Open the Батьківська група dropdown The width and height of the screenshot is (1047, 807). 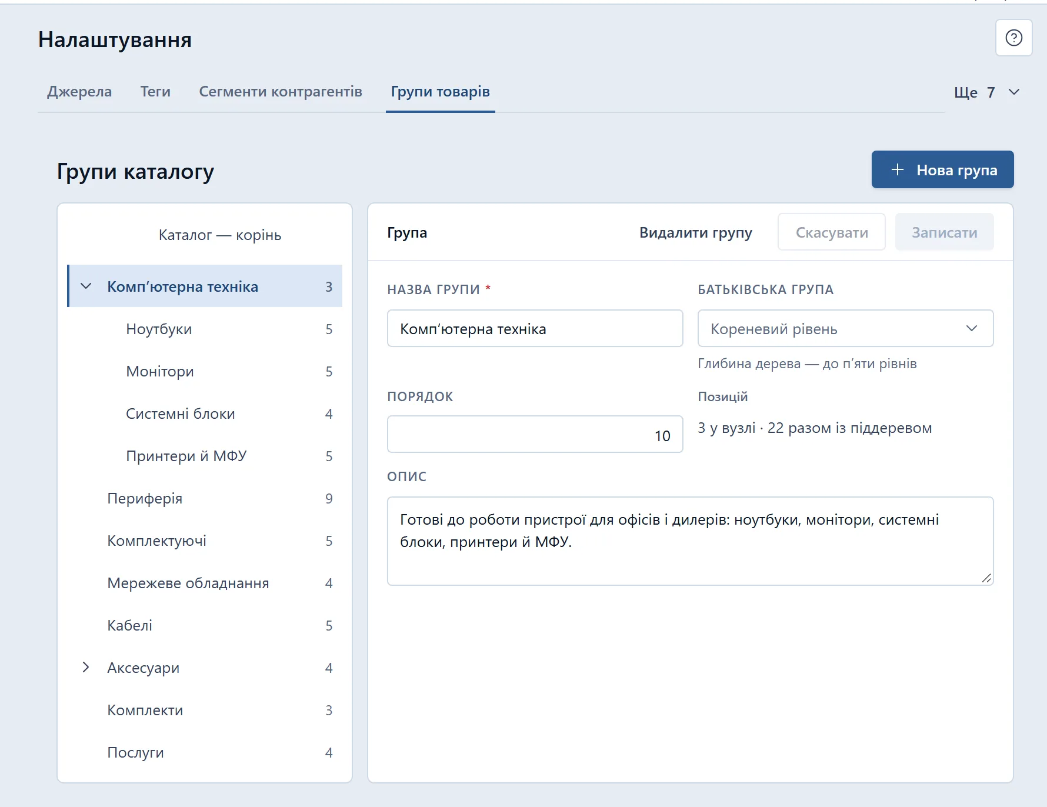point(845,328)
